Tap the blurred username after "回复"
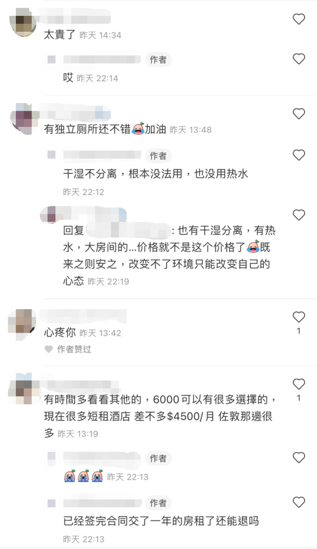This screenshot has height=549, width=317. point(128,231)
